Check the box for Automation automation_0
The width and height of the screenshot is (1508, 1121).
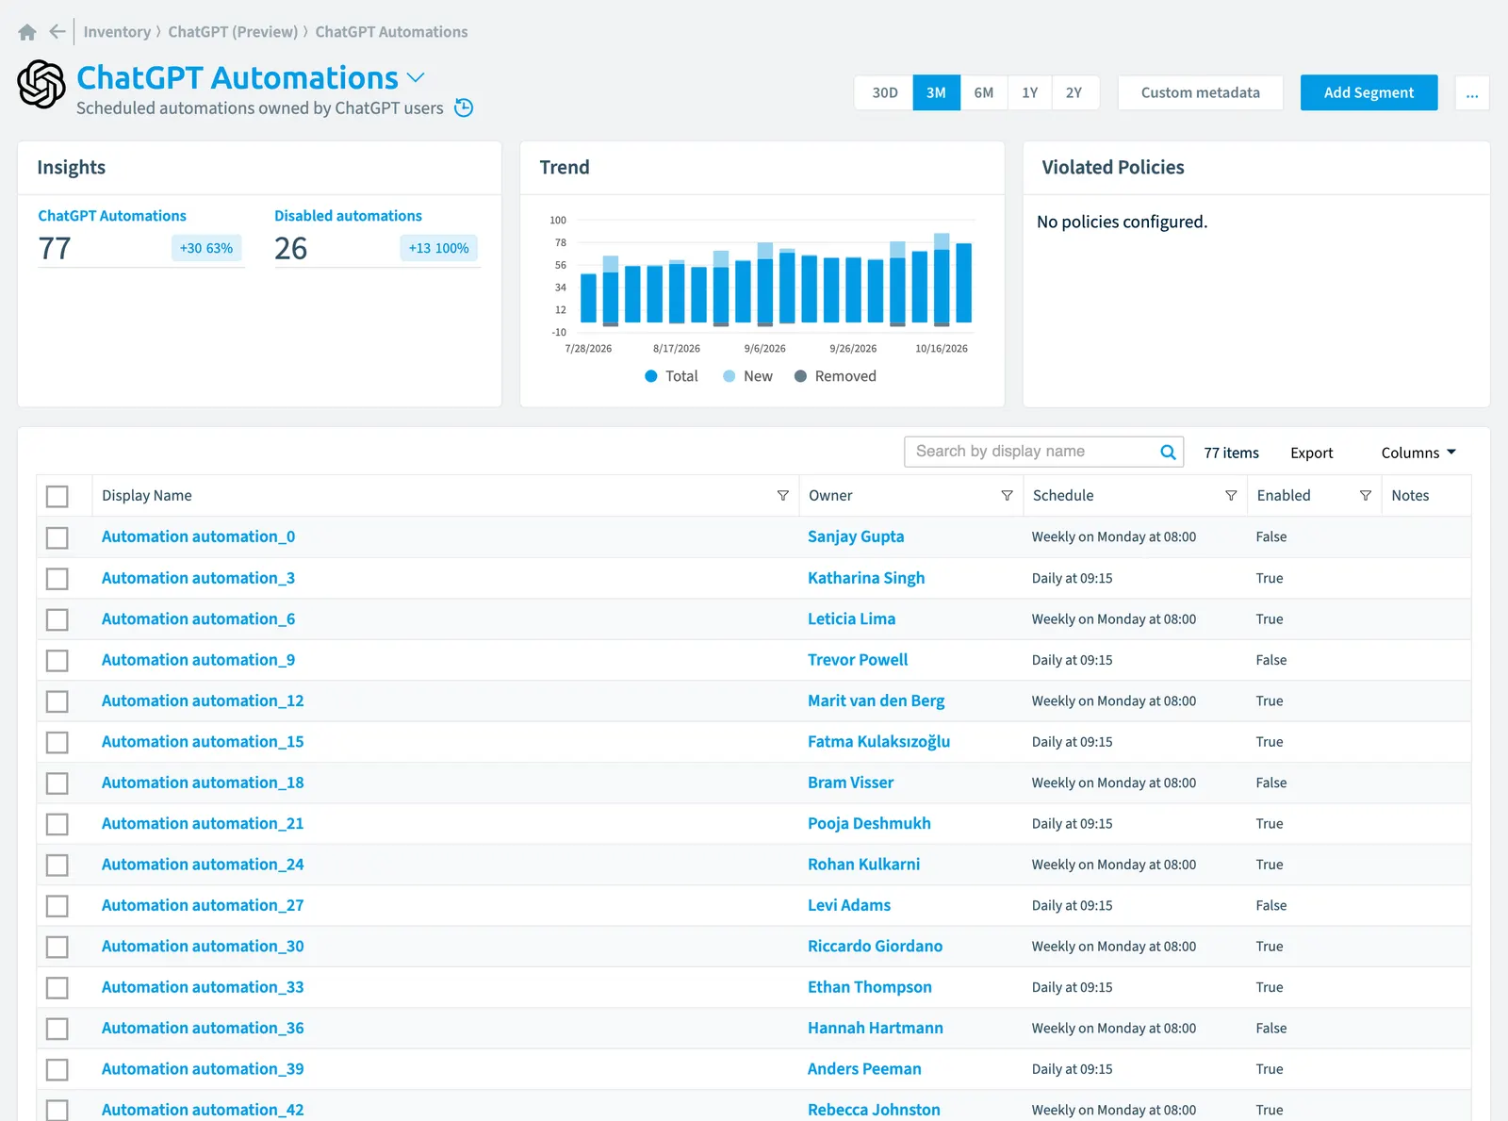pos(57,537)
